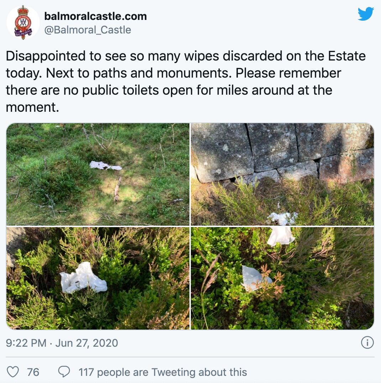Open '117 people are Tweeting about this'
This screenshot has height=383, width=381.
point(163,372)
